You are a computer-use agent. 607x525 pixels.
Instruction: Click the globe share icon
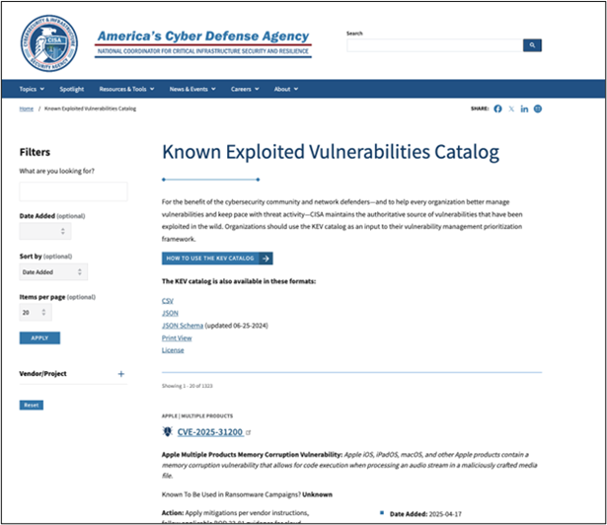[538, 109]
